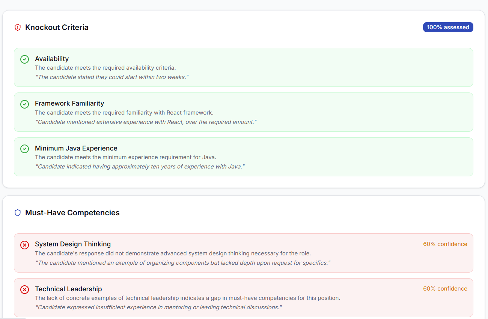Click the 100% assessed badge
The height and width of the screenshot is (319, 488).
tap(448, 27)
